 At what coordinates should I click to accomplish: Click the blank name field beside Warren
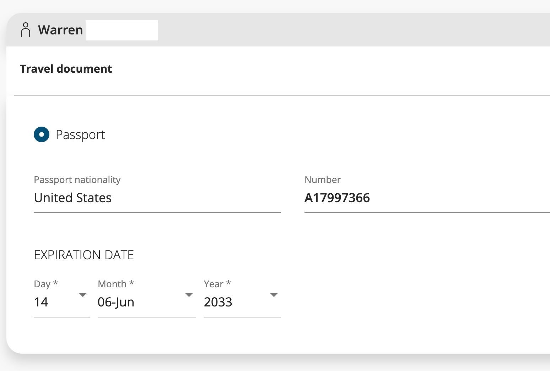coord(122,30)
